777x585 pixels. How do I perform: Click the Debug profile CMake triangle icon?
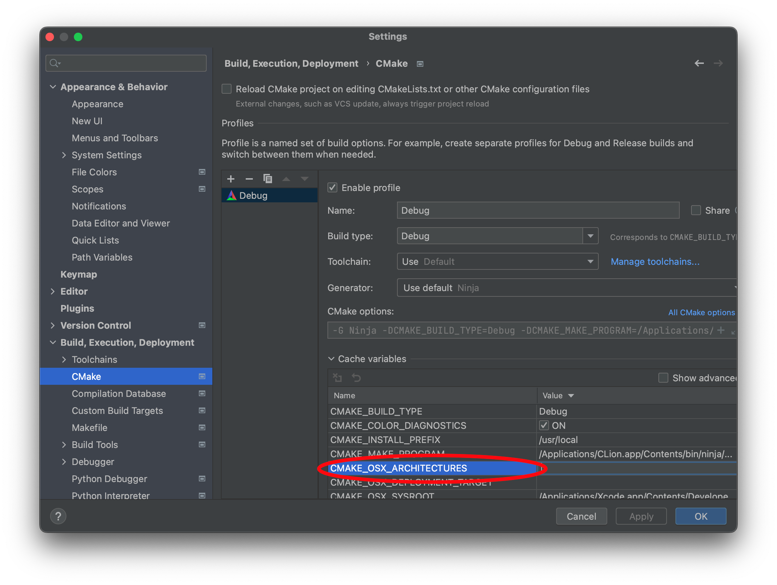point(232,196)
